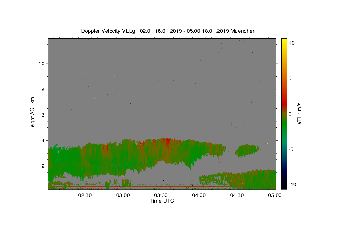Click the 04:30 time tick label

point(237,195)
